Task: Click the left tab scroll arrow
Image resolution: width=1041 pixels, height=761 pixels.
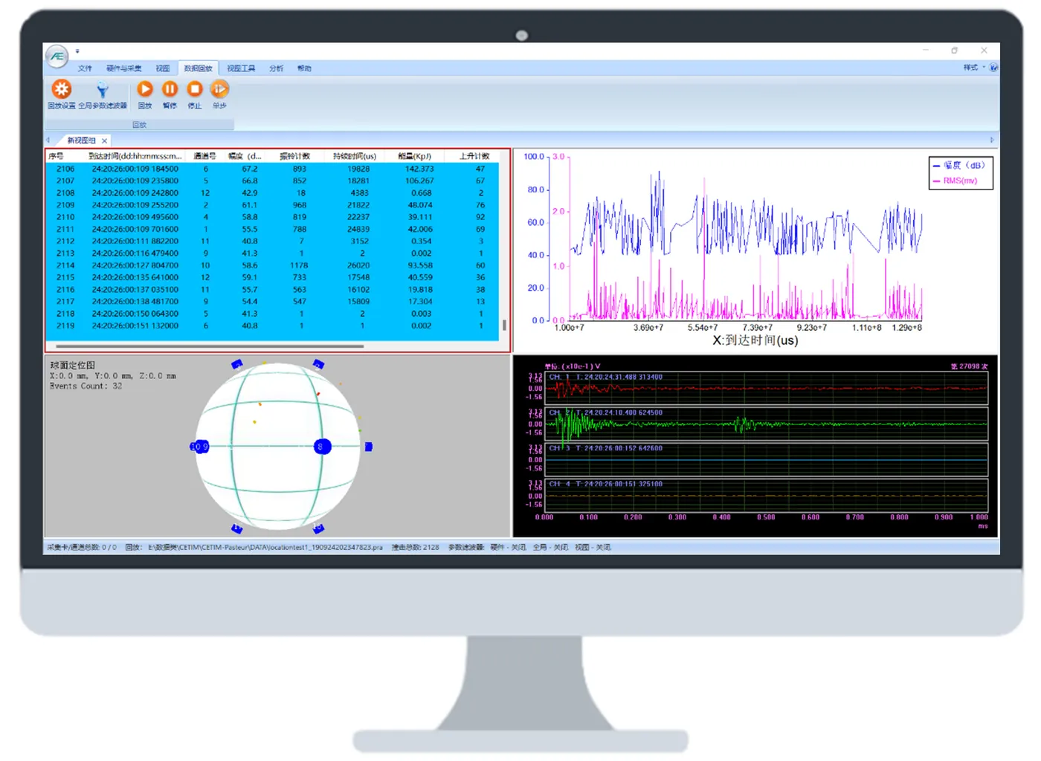Action: [48, 140]
